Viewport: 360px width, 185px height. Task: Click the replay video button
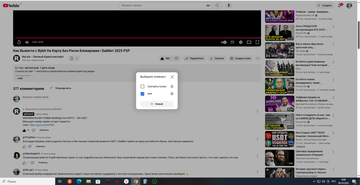[19, 42]
